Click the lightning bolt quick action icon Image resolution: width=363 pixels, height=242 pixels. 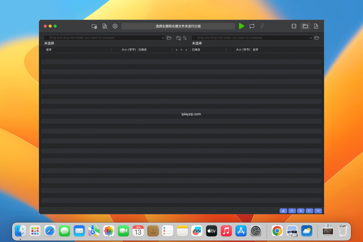point(262,26)
